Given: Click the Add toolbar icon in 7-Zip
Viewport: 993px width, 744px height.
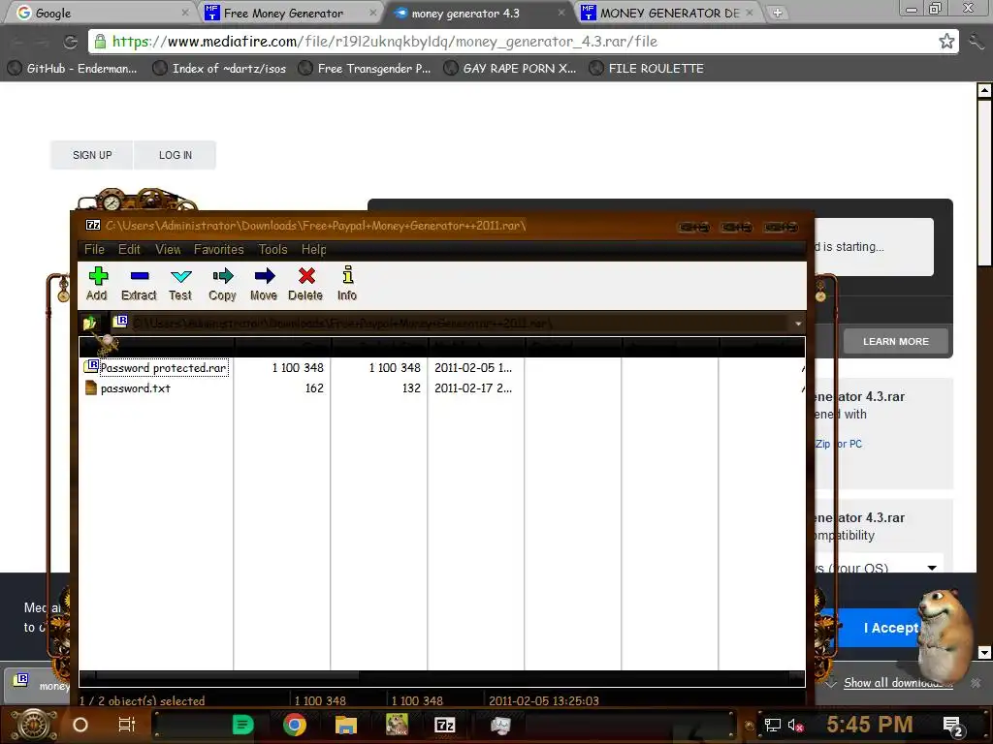Looking at the screenshot, I should click(98, 276).
